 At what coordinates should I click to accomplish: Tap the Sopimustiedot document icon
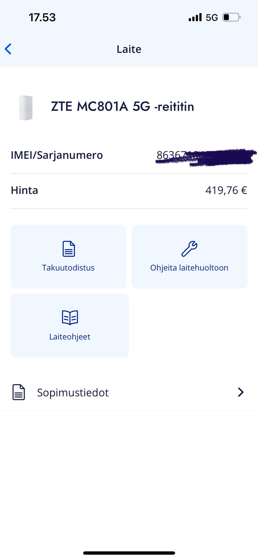click(x=19, y=392)
